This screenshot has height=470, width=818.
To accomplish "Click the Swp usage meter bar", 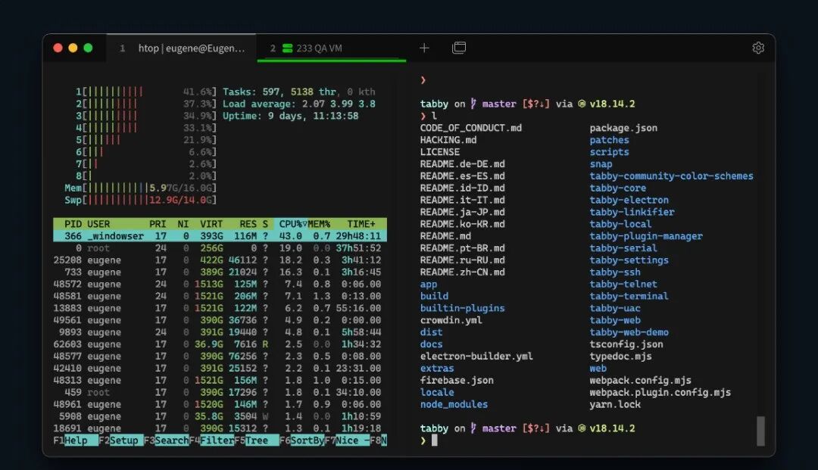I will coord(140,200).
